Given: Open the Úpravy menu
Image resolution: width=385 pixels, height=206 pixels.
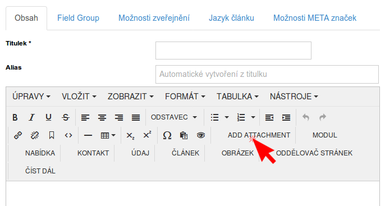Looking at the screenshot, I should coord(31,97).
